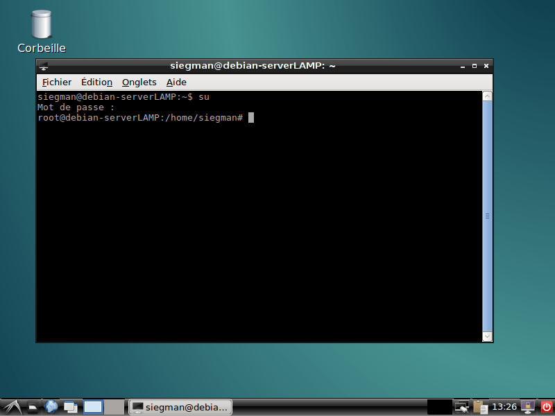Open the Édition menu
The width and height of the screenshot is (555, 416).
click(96, 82)
